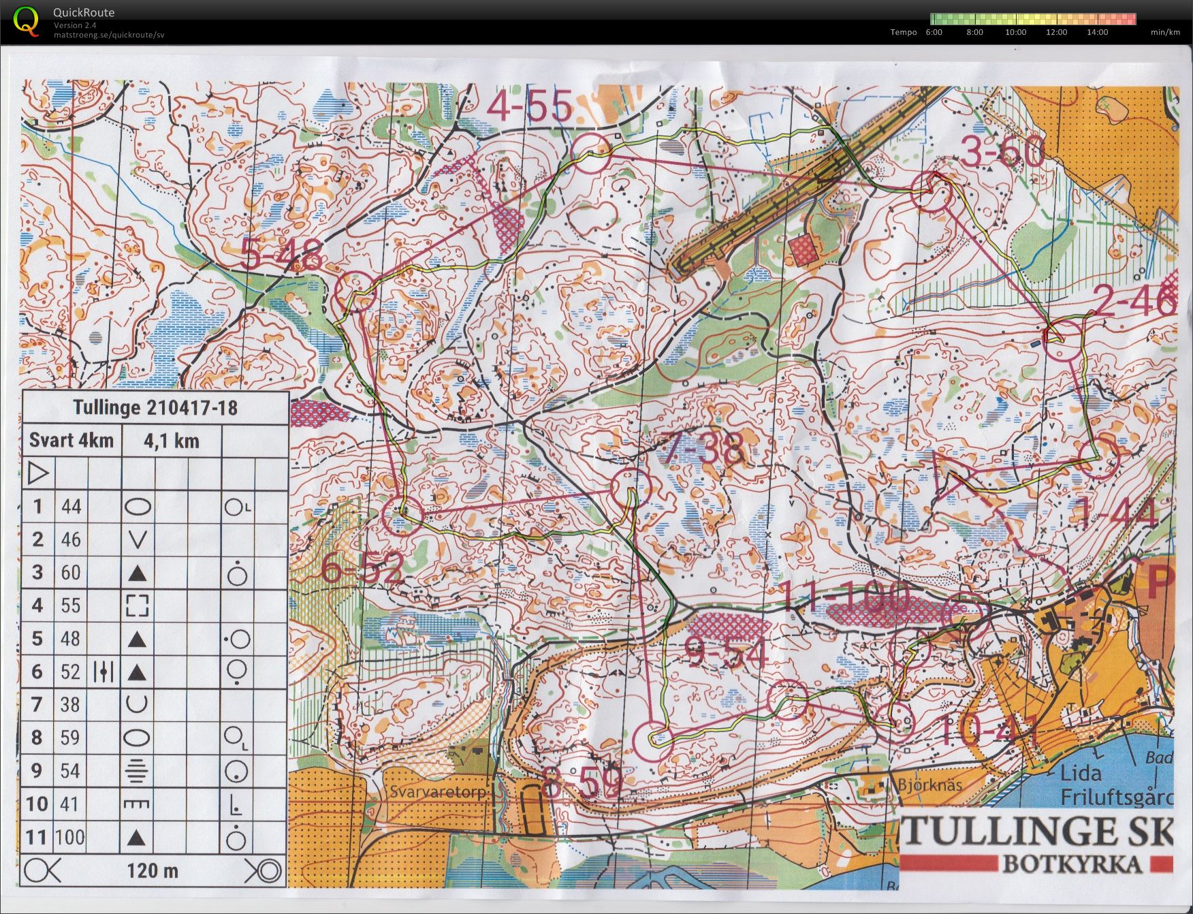This screenshot has width=1193, height=914.
Task: Click the Svart 4km course name cell
Action: tap(71, 440)
